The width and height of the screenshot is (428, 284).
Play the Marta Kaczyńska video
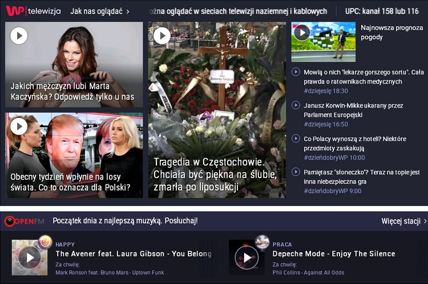pos(19,36)
